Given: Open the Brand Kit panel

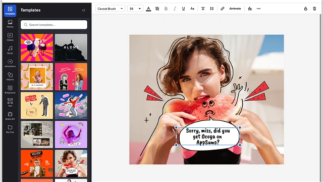Looking at the screenshot, I should pos(10,116).
